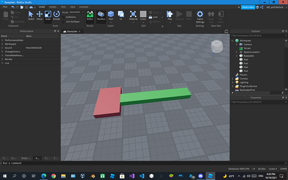Open the Lock dropdown arrow
This screenshot has height=180, width=288.
162,17
